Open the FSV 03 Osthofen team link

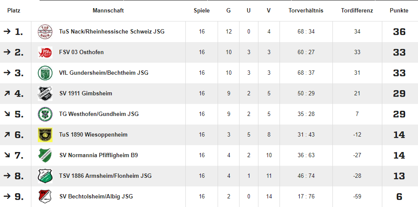(81, 52)
